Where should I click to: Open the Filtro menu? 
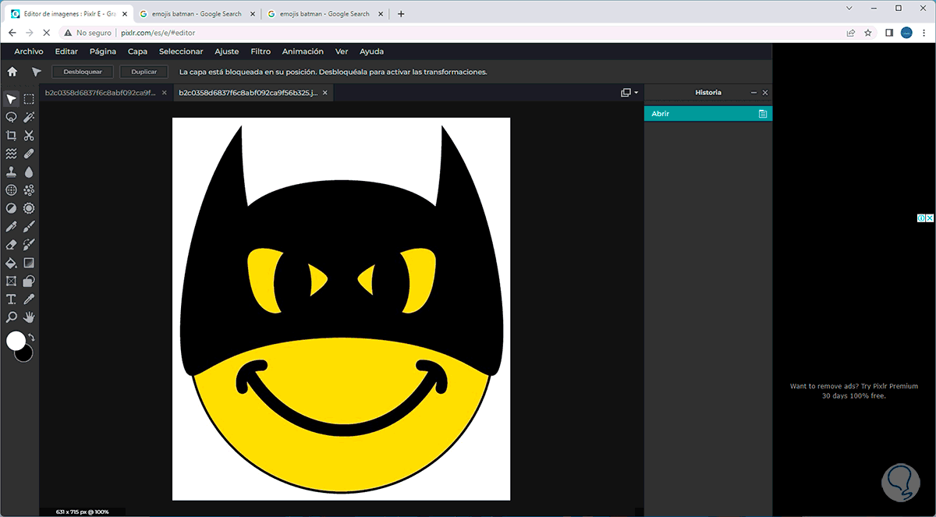tap(261, 51)
